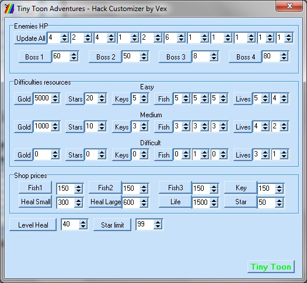Focus Heal Small price field showing 300
The height and width of the screenshot is (283, 307).
(x=66, y=202)
